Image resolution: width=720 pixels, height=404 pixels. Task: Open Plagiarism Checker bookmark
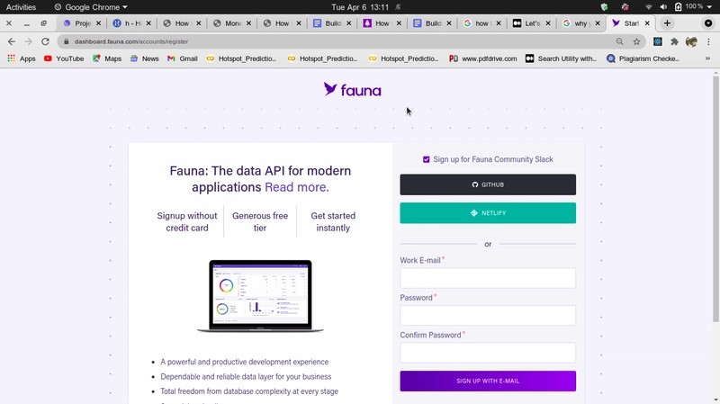643,58
